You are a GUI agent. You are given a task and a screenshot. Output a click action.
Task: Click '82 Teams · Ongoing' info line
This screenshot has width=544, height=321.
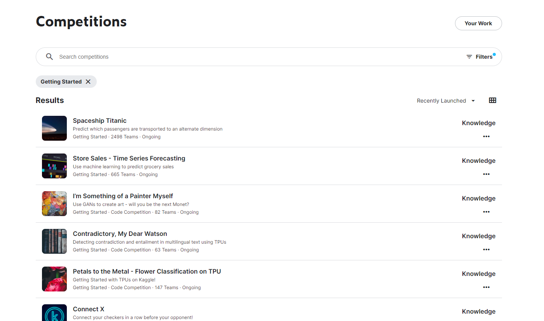tap(136, 212)
